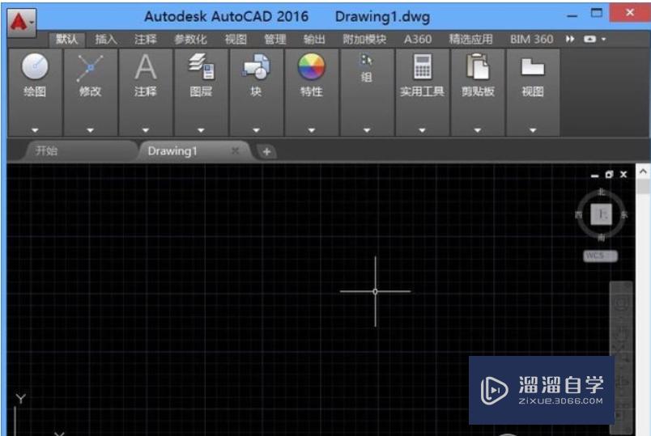Expand the Annotation (注释) panel dropdown arrow
Screen dimensions: 651x436
(145, 130)
